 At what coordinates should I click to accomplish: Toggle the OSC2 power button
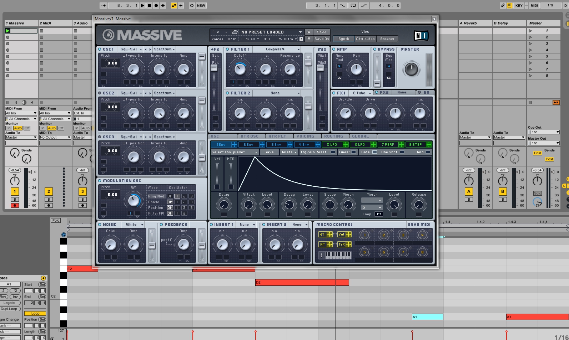100,93
